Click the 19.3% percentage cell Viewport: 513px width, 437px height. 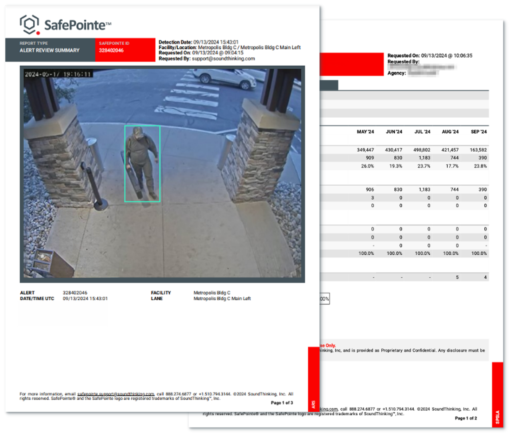point(396,166)
